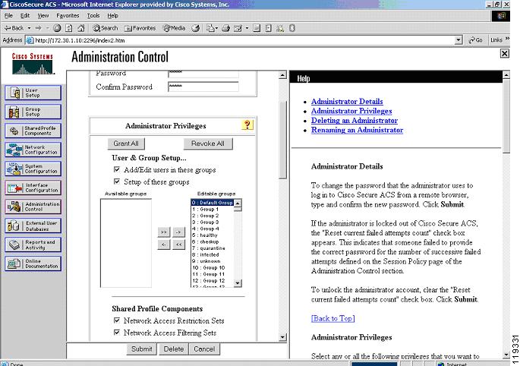
Task: Open the Mail button dropdown arrow
Action: 216,28
